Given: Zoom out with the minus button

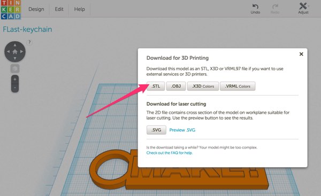Looking at the screenshot, I should tap(15, 88).
